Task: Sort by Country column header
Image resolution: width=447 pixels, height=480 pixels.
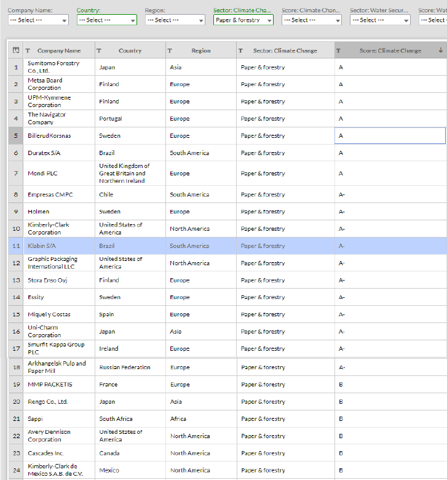Action: click(130, 50)
